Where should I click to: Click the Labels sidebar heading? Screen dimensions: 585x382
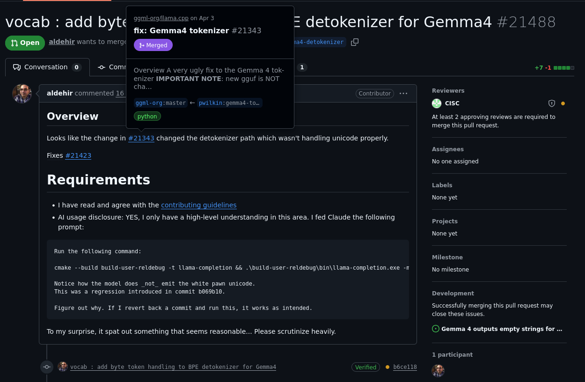pyautogui.click(x=442, y=185)
